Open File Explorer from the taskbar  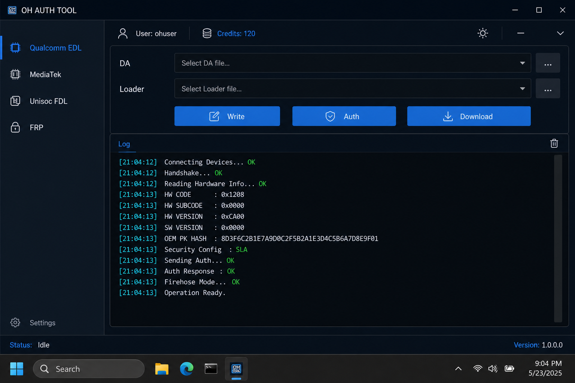point(162,369)
